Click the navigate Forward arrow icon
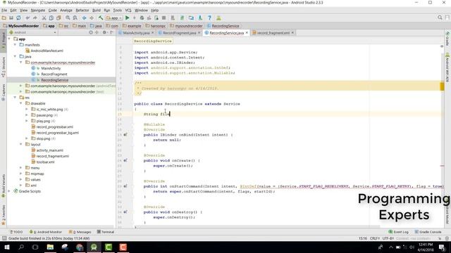 (x=92, y=18)
